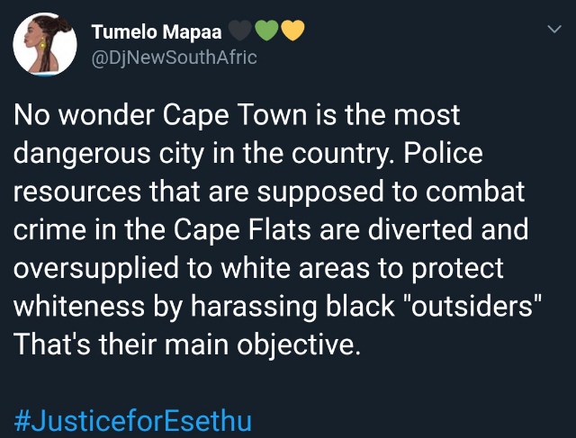
Task: Click the word 'oversupplied' in tweet
Action: pyautogui.click(x=96, y=269)
